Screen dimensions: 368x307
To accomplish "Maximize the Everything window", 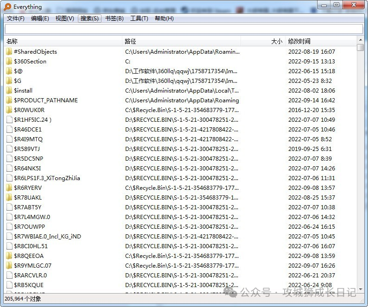I will pyautogui.click(x=336, y=5).
